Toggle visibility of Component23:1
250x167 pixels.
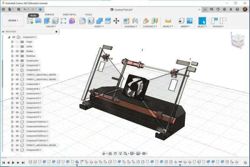[17, 150]
